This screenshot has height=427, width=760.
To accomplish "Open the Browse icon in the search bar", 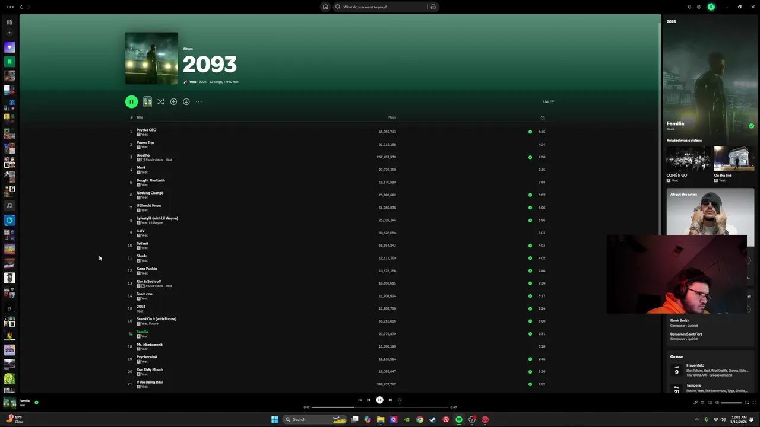I will [x=433, y=7].
